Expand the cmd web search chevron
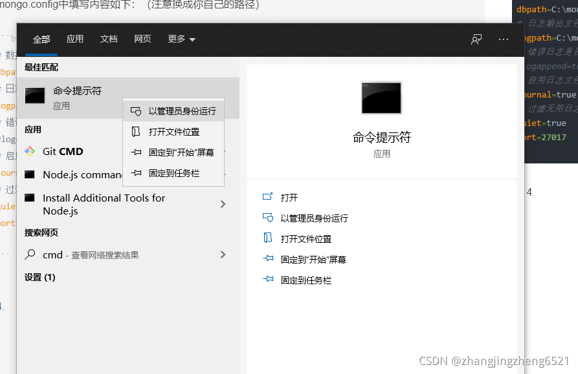 click(x=223, y=255)
